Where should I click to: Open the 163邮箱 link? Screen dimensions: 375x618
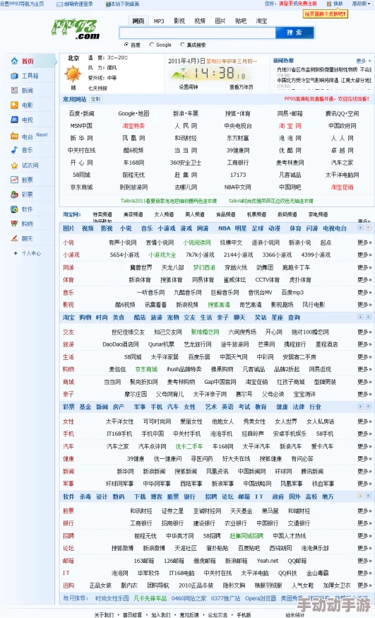143,561
